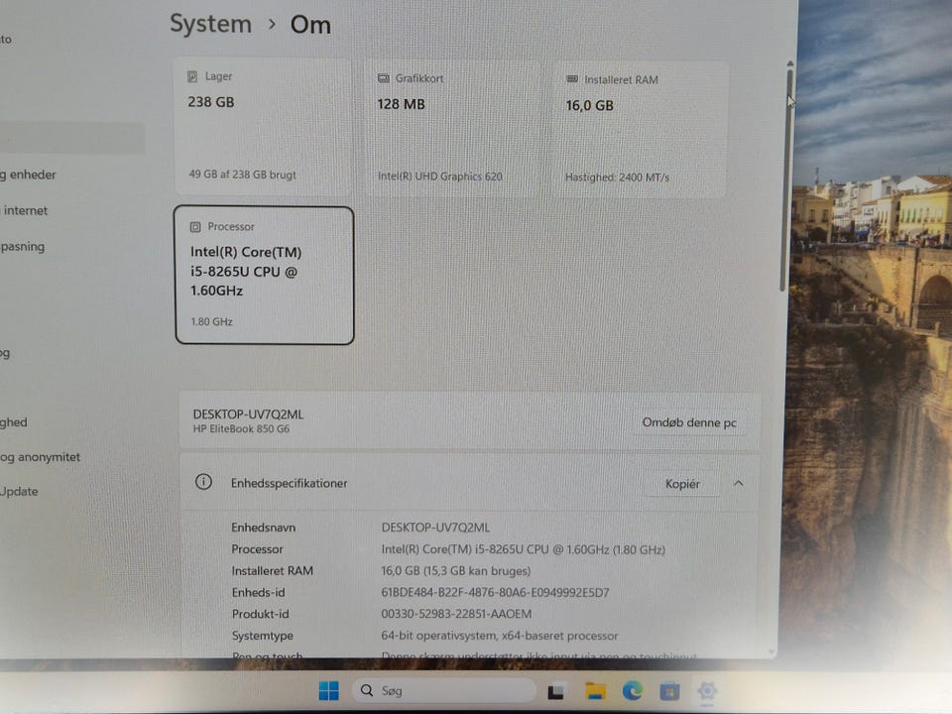Open the 'pasning' sidebar item
952x714 pixels.
[23, 247]
